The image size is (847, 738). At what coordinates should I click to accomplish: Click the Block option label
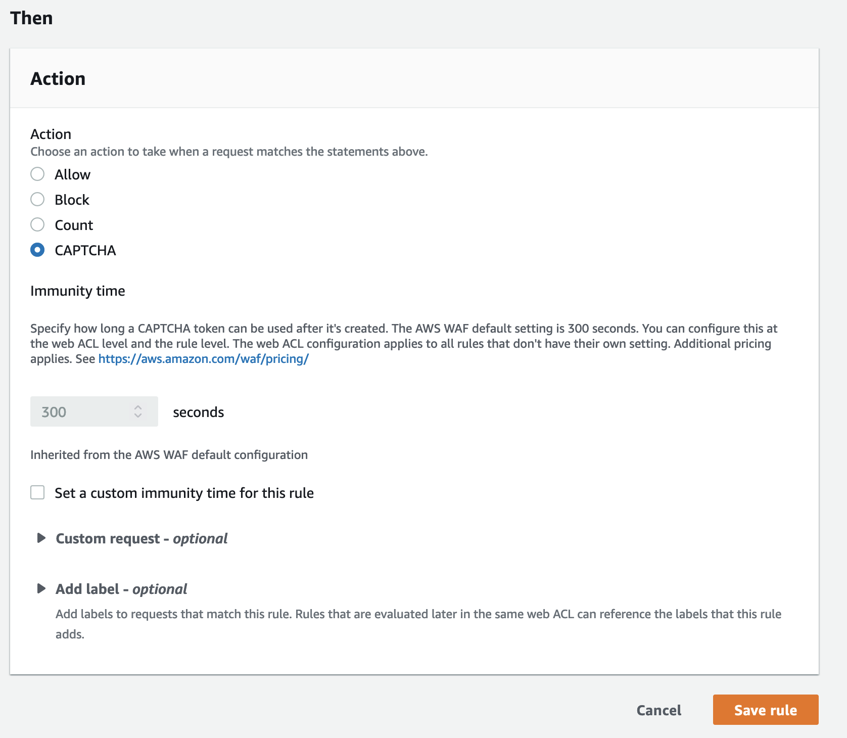click(x=72, y=200)
